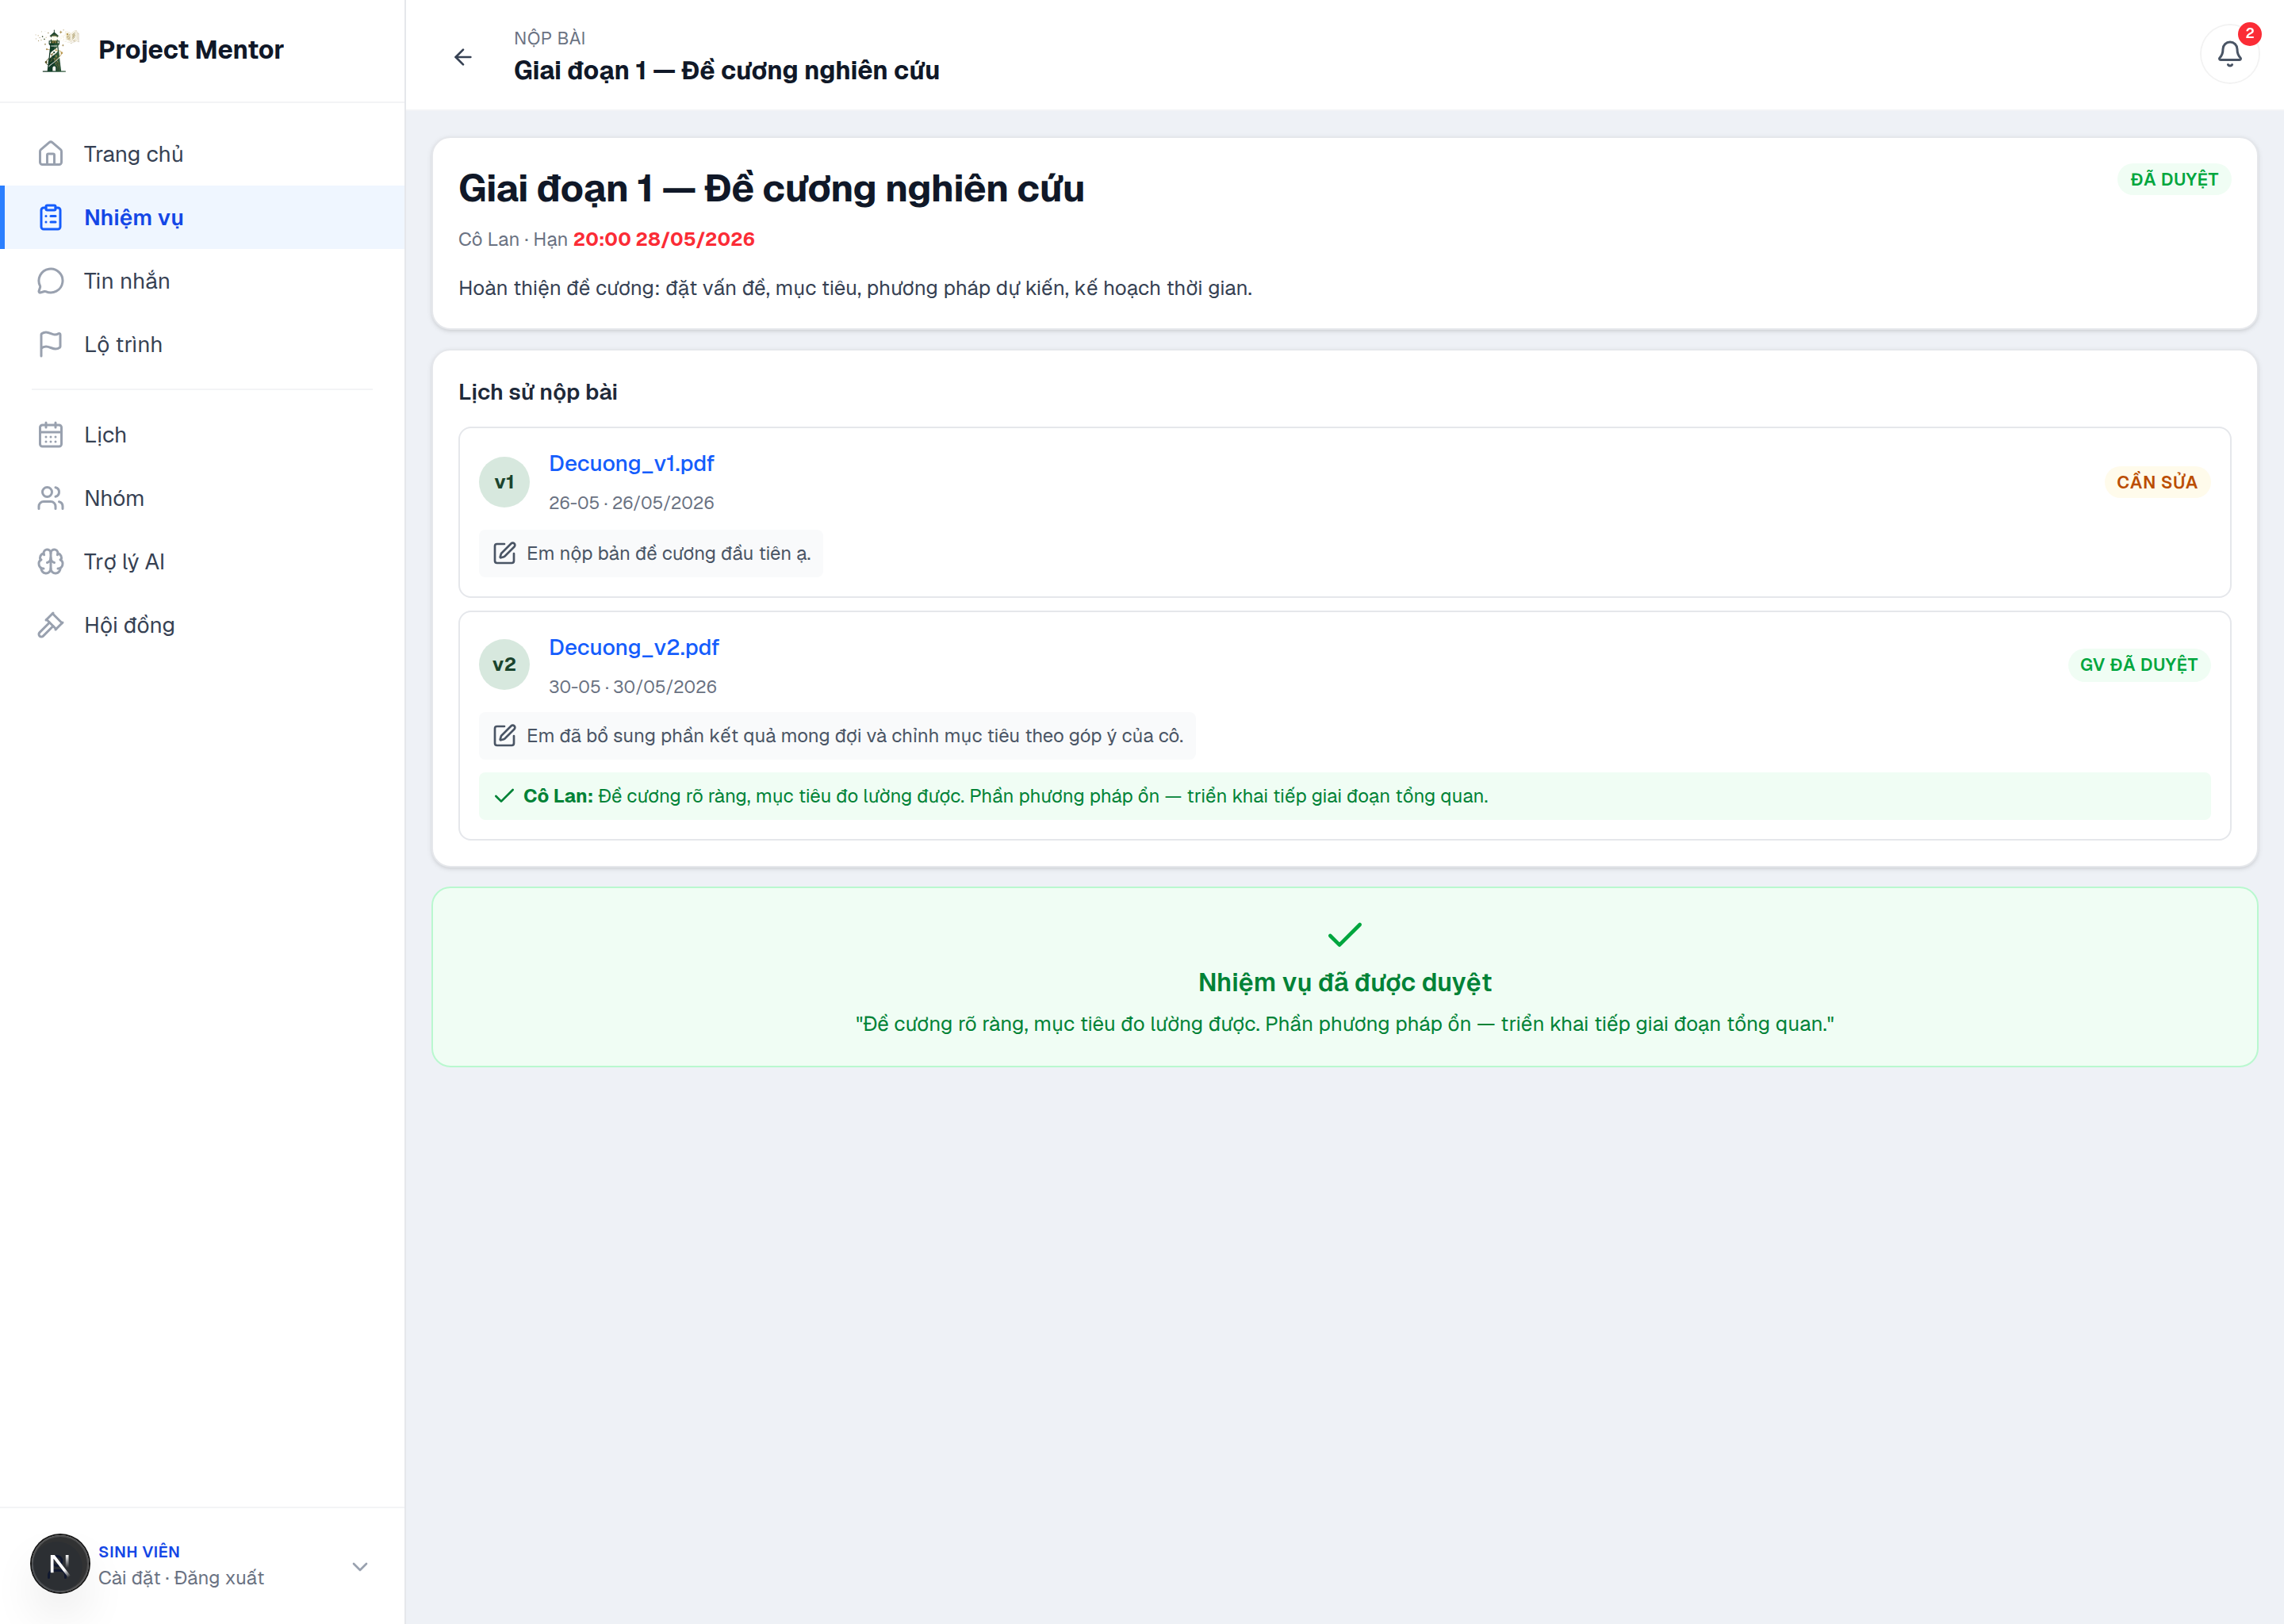Click the Hội đồng gavel icon
Image resolution: width=2284 pixels, height=1624 pixels.
point(51,625)
